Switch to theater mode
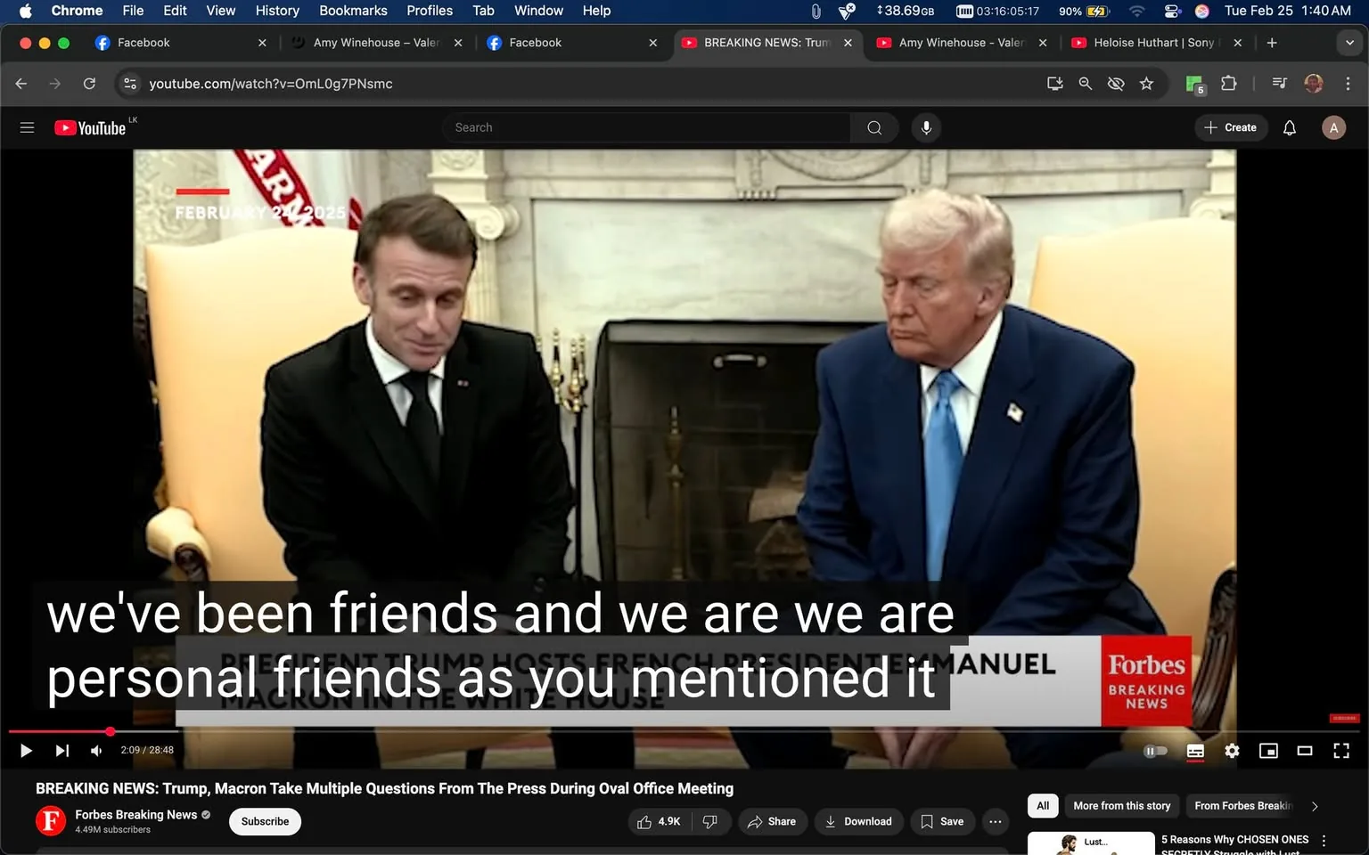This screenshot has height=855, width=1369. tap(1305, 751)
